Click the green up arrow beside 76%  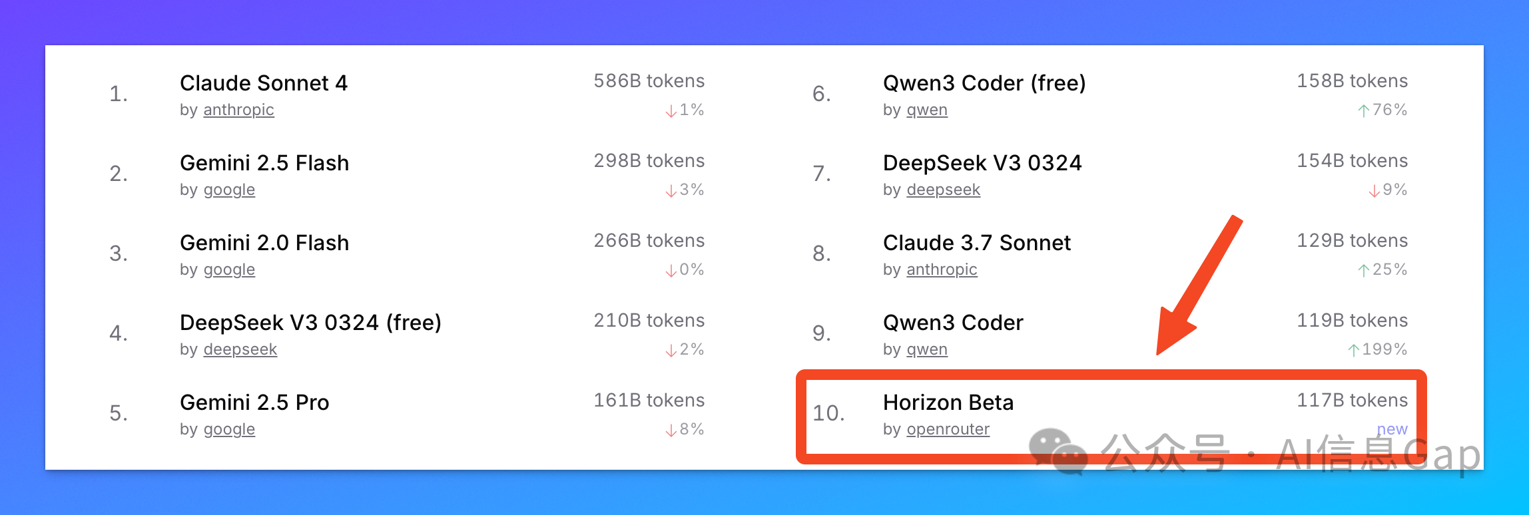point(1364,110)
